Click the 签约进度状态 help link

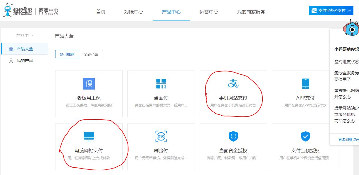point(347,62)
